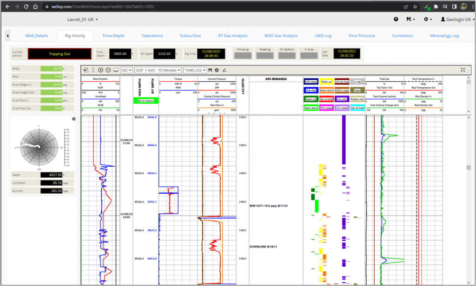Click the cyan Out-of-hole legend swatch
Viewport: 476px width, 286px height.
point(357,108)
